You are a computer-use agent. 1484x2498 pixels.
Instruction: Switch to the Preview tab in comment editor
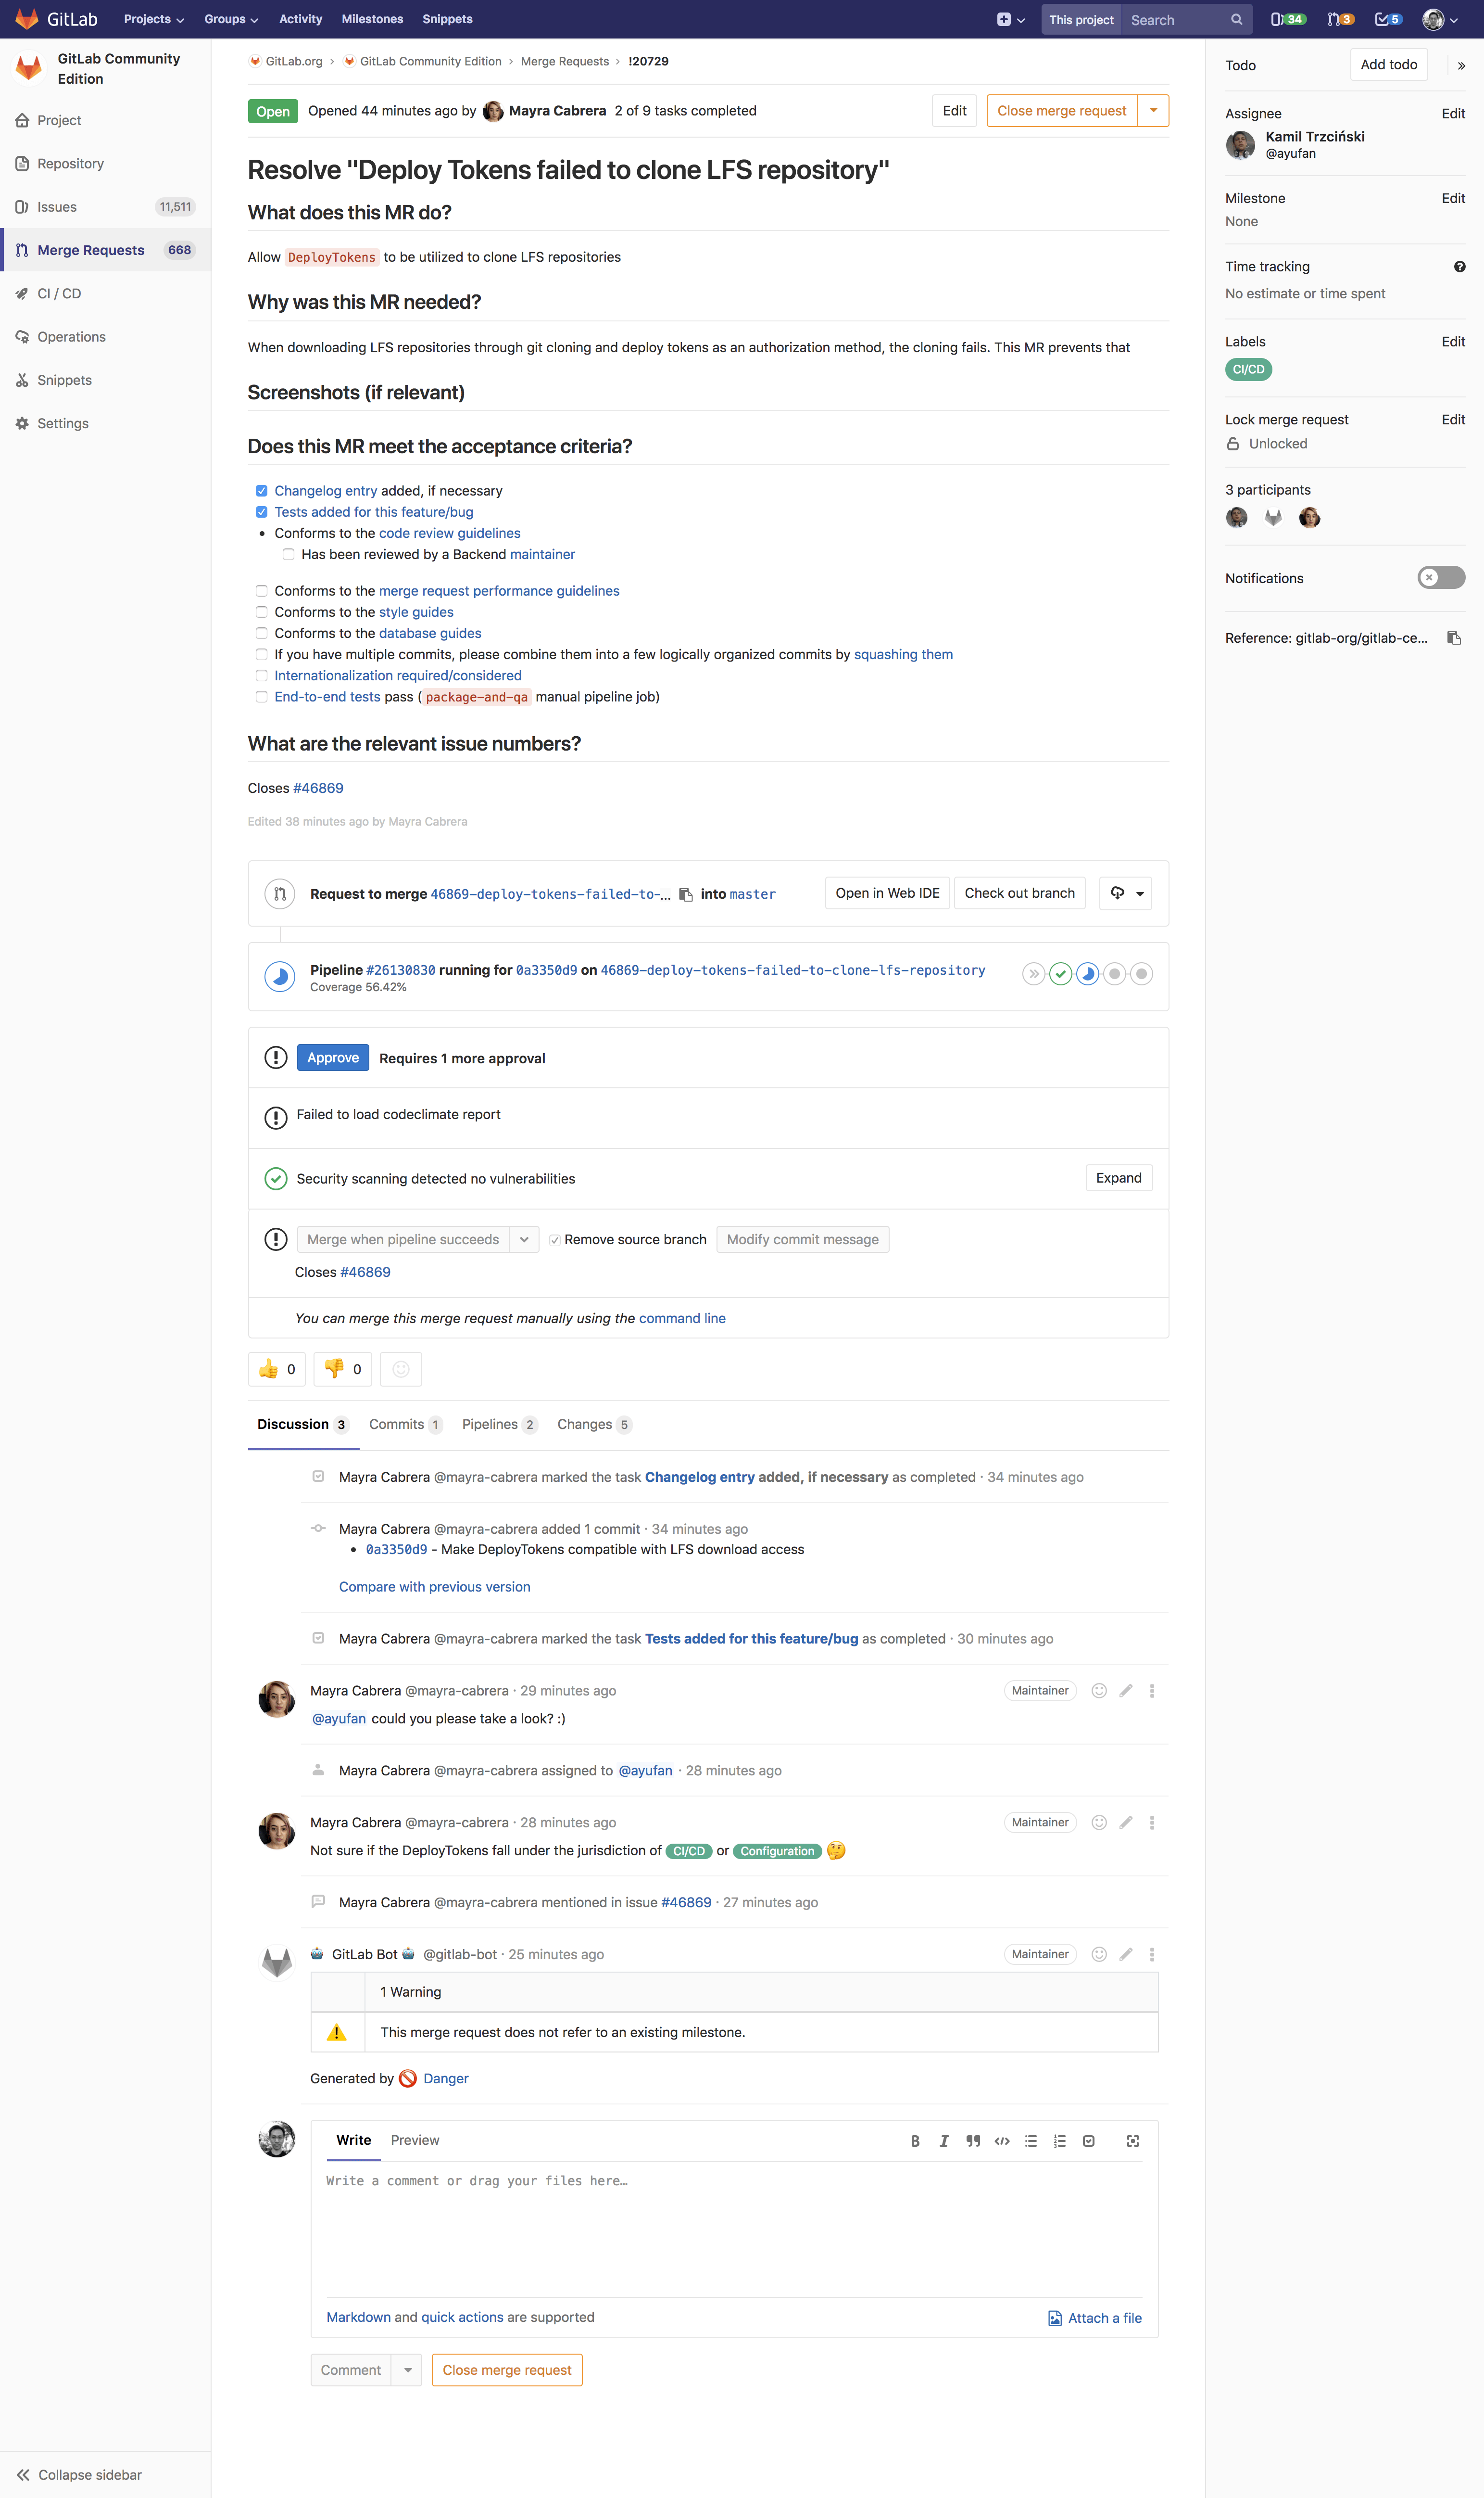point(415,2140)
